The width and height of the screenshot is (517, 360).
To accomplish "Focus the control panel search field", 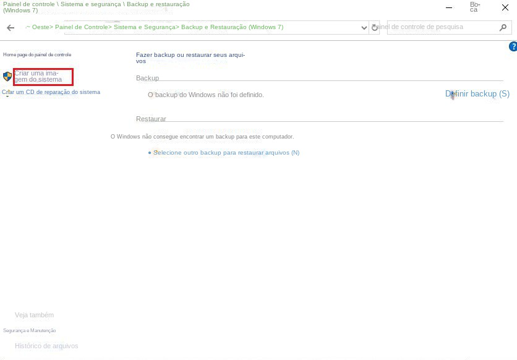I will [x=439, y=27].
